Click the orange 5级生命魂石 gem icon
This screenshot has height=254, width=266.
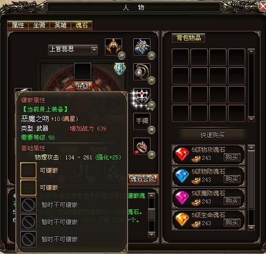[182, 219]
